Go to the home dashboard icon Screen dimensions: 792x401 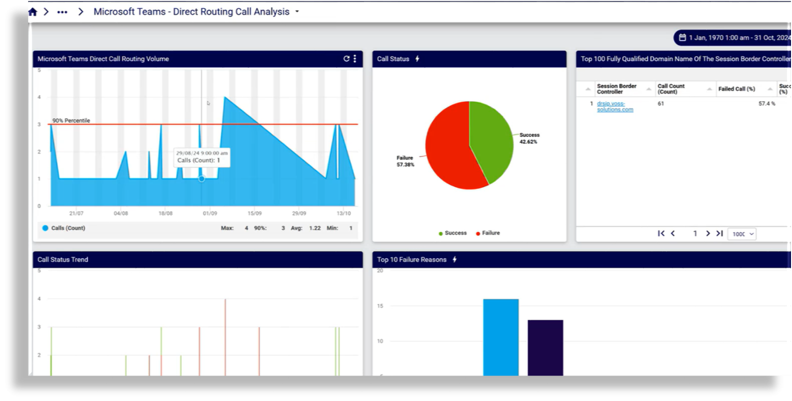point(33,11)
